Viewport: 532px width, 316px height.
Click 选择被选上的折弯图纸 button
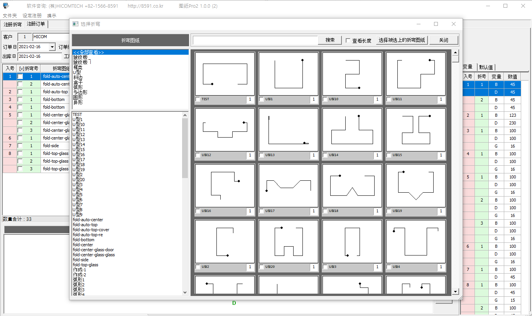[402, 40]
